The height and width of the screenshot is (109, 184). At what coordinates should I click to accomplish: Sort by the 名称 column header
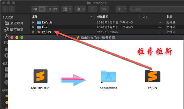[x=35, y=17]
